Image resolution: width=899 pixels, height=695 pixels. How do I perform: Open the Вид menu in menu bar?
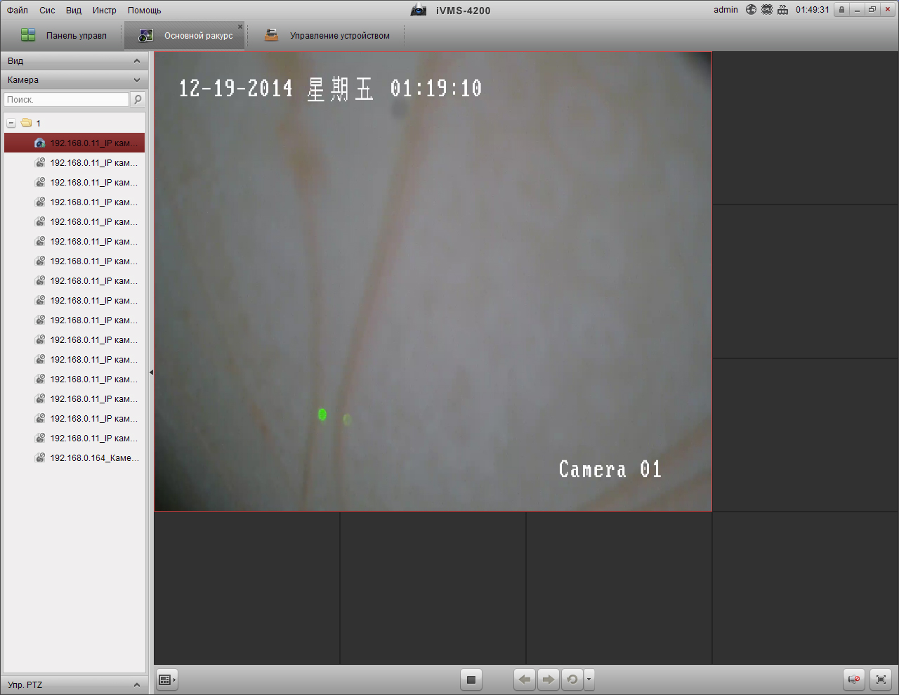74,10
